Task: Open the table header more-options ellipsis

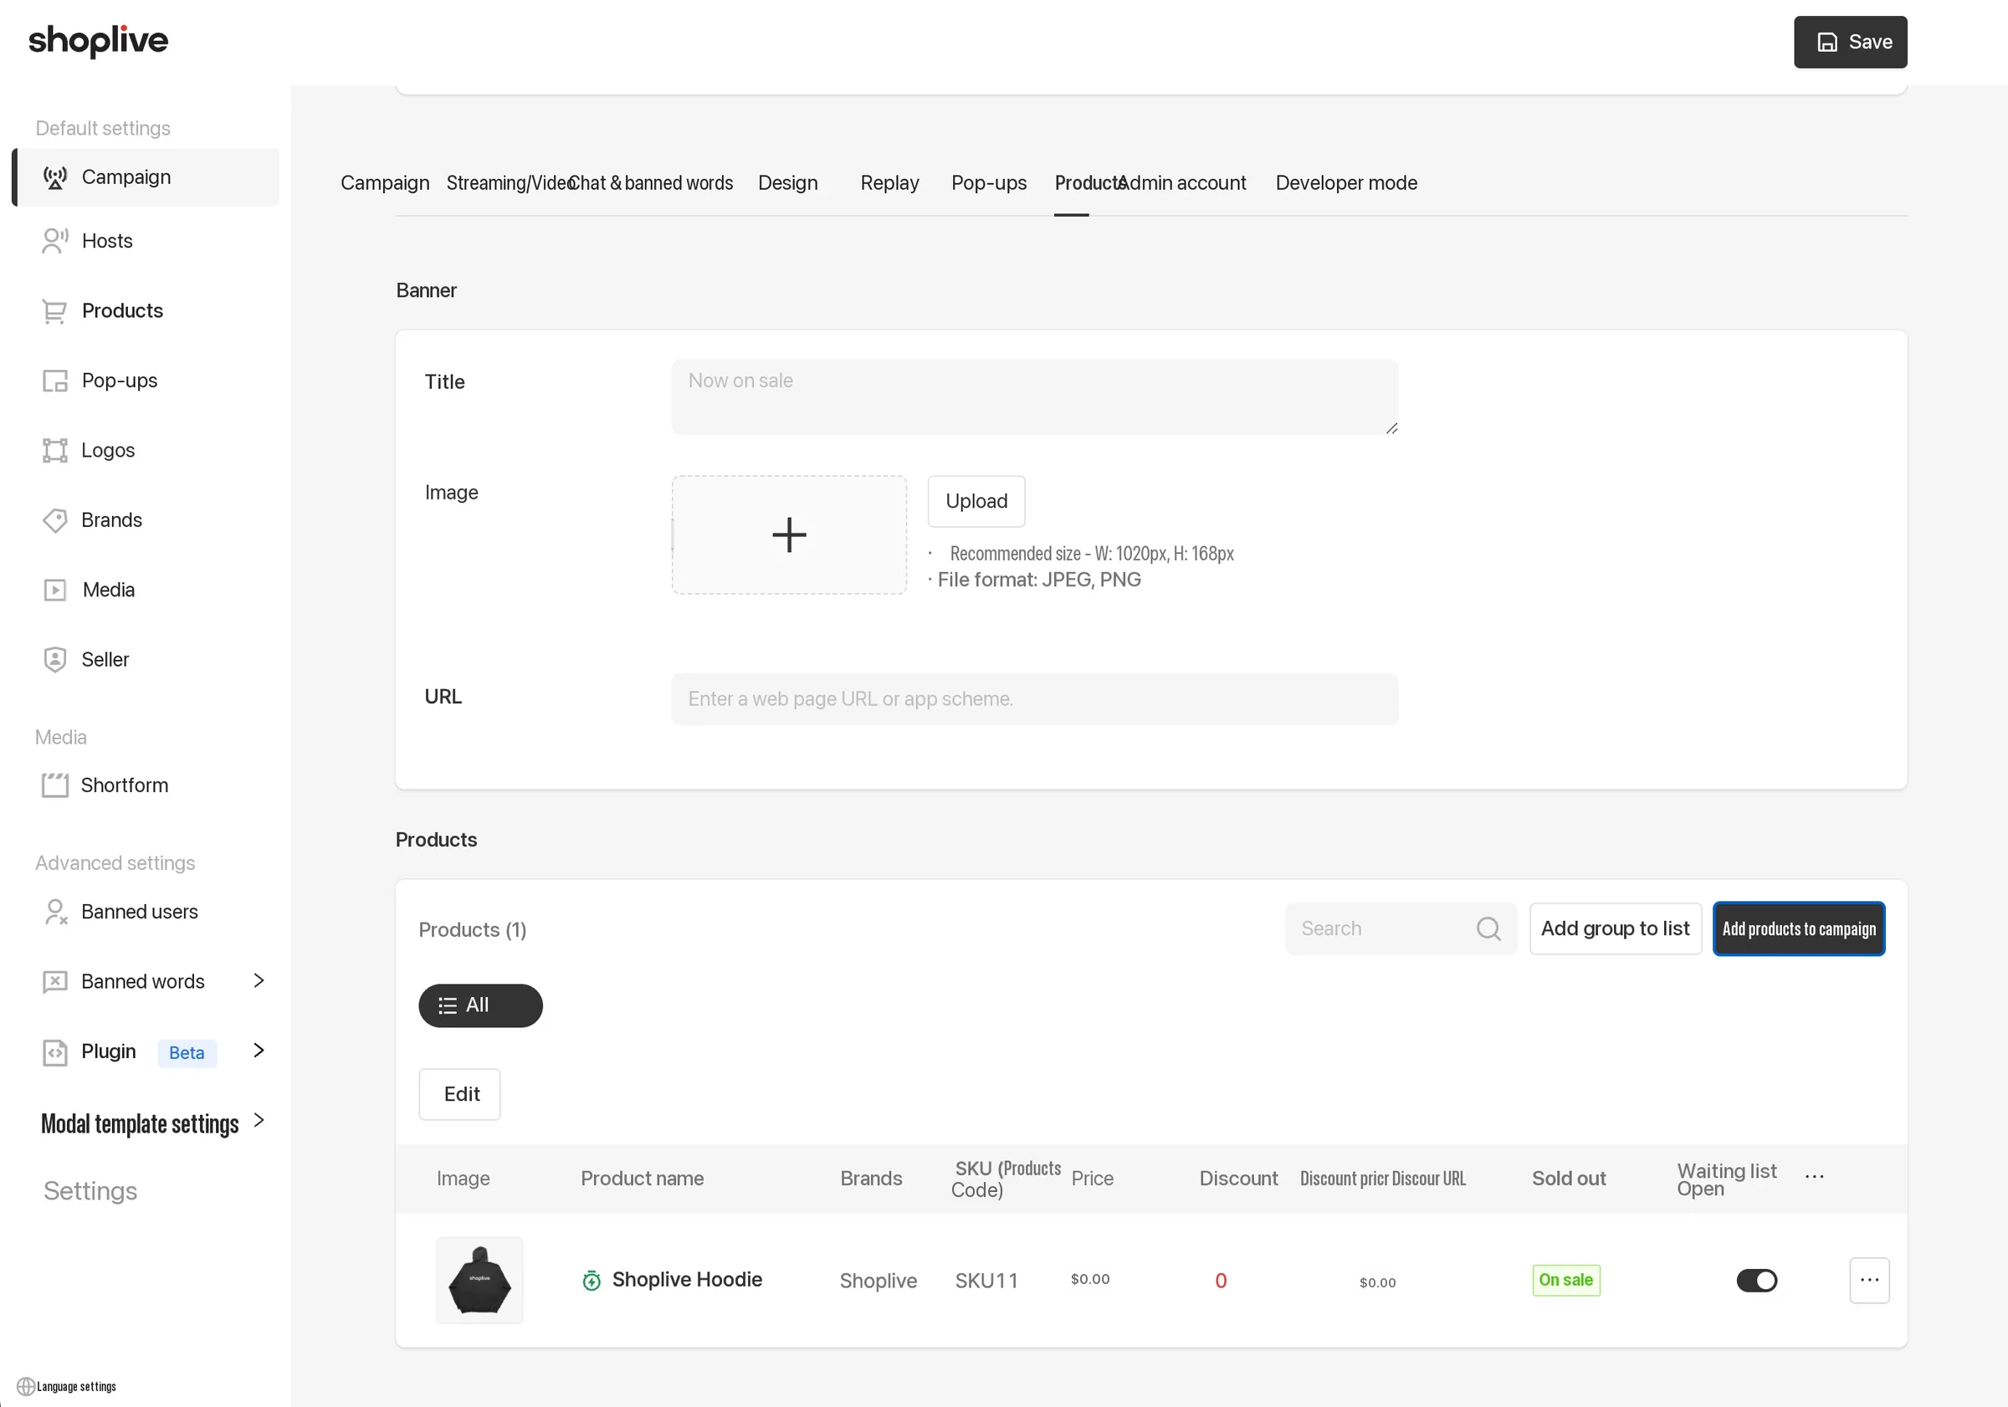Action: [x=1814, y=1177]
